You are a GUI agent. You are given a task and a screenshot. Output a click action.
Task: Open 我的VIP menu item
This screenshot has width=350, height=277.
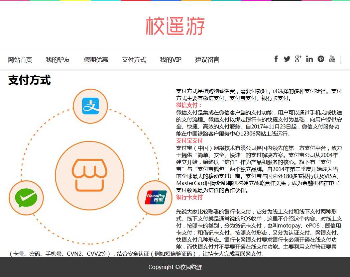click(170, 60)
